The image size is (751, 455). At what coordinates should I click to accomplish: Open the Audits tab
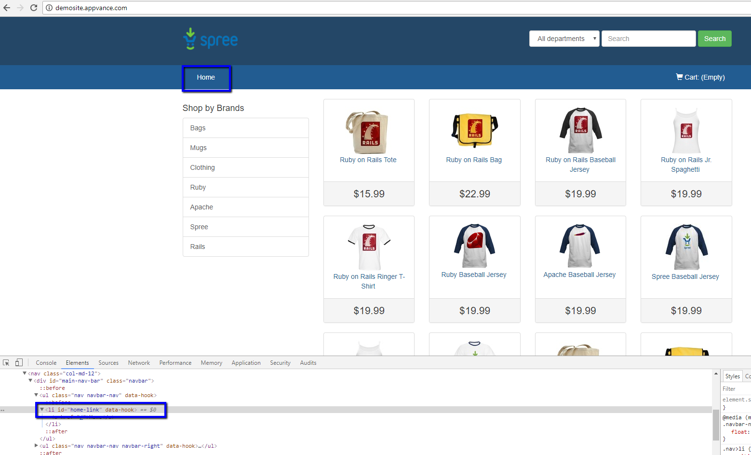[308, 363]
